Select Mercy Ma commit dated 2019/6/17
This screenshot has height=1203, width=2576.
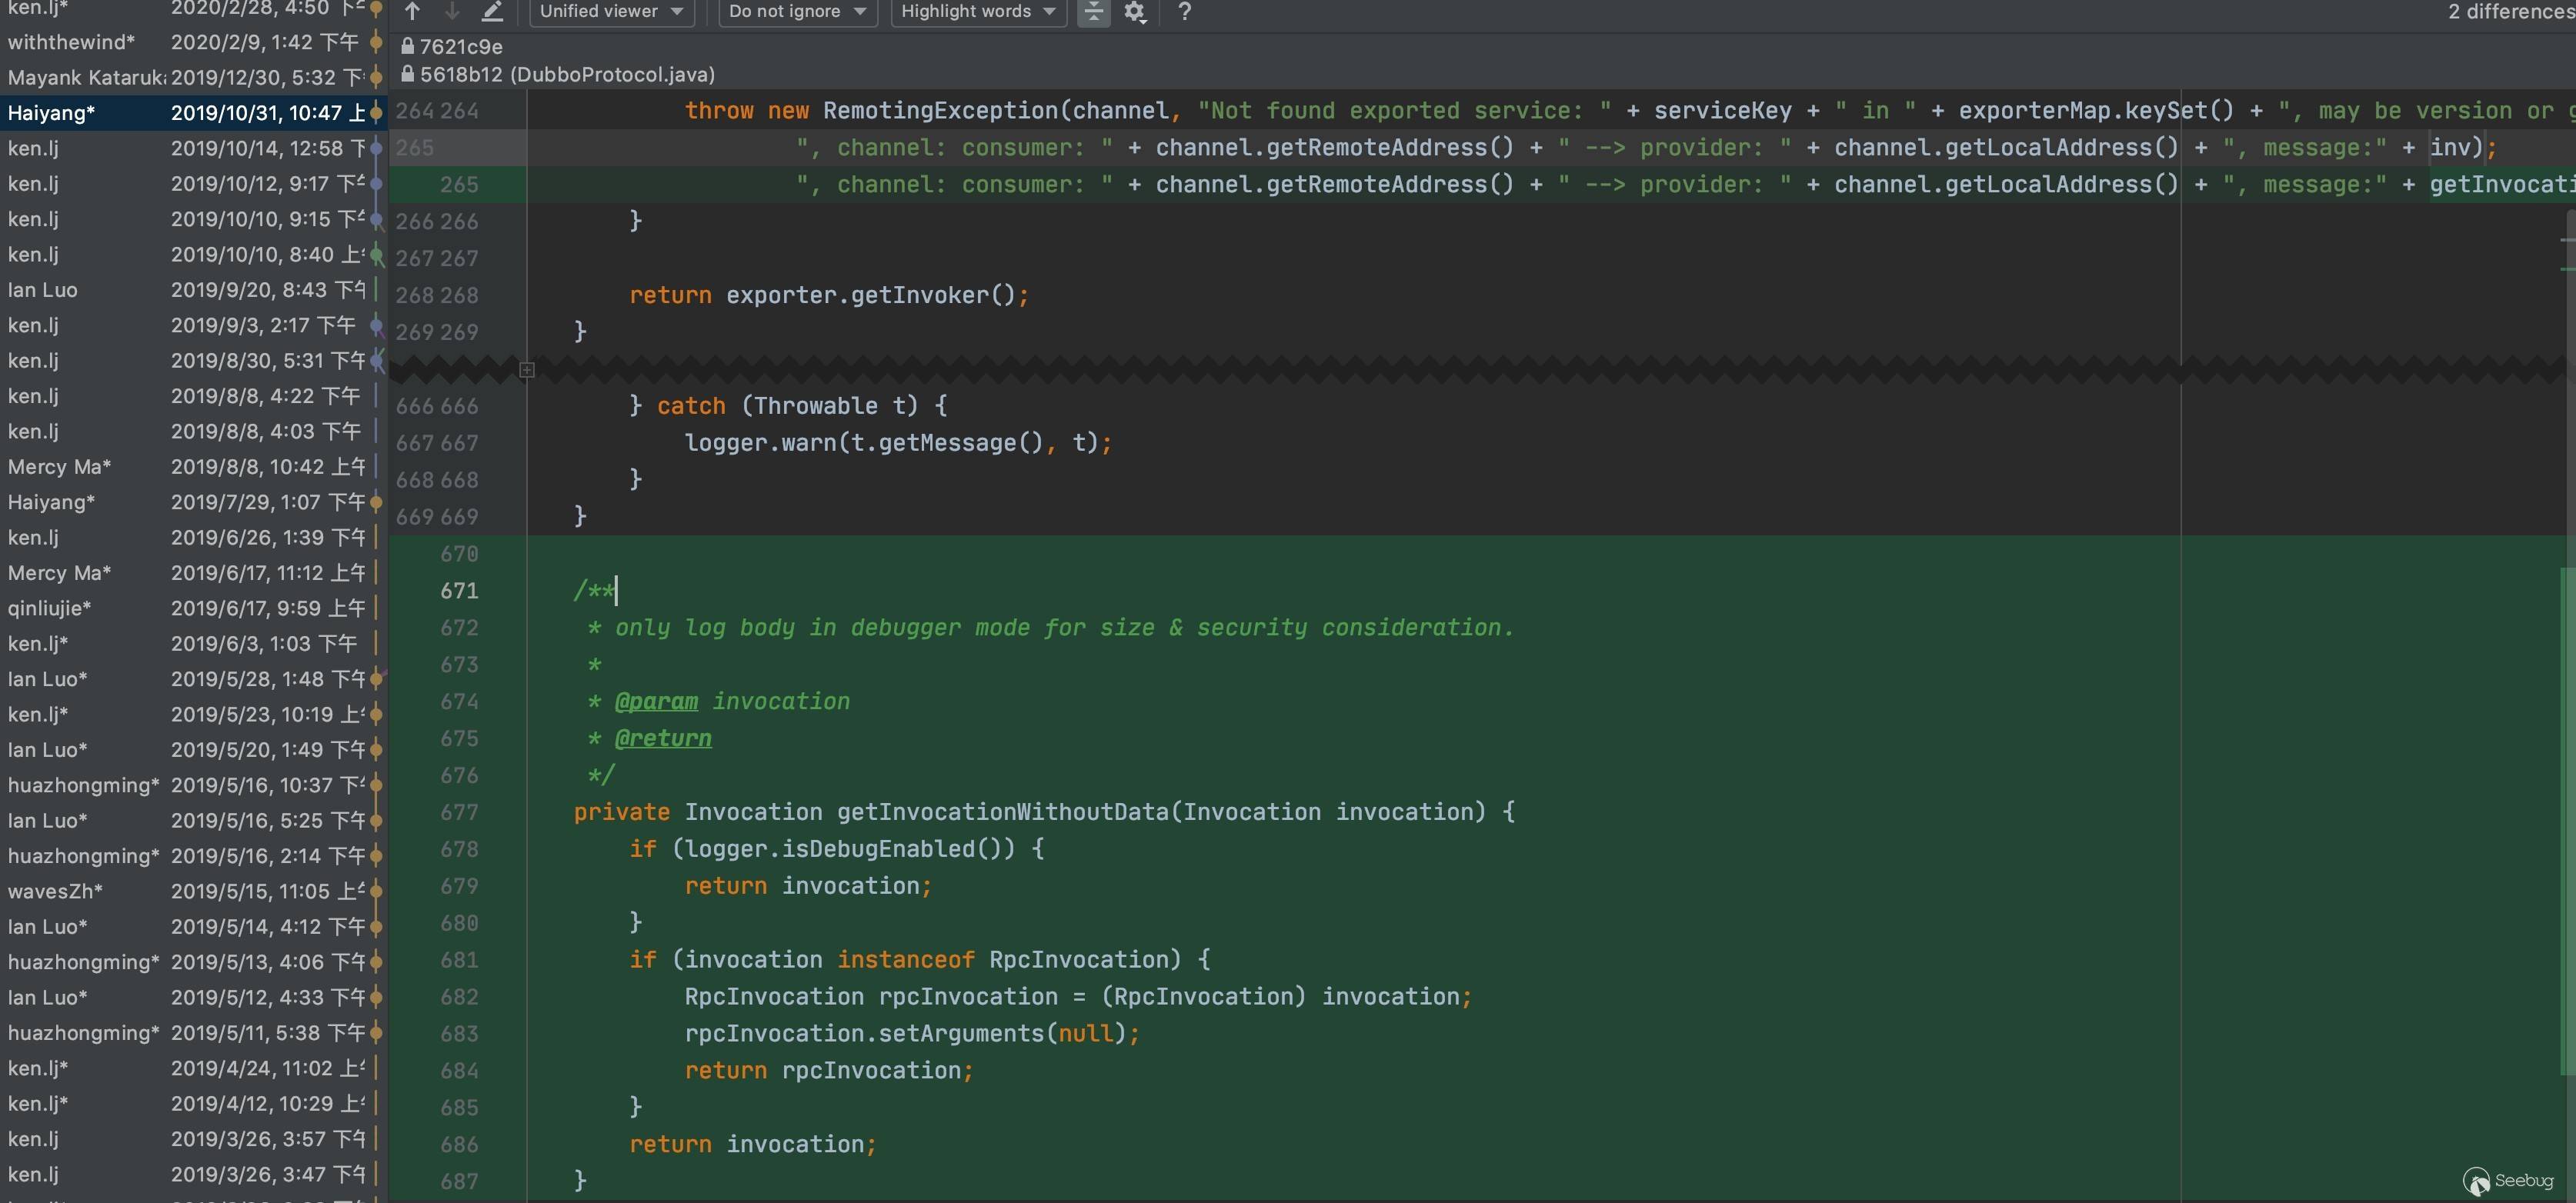(x=194, y=573)
